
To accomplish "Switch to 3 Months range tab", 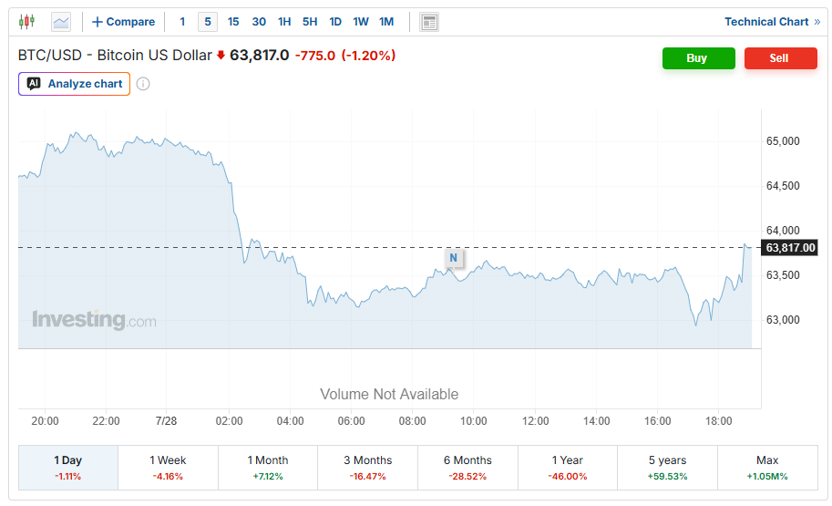I will [x=368, y=467].
